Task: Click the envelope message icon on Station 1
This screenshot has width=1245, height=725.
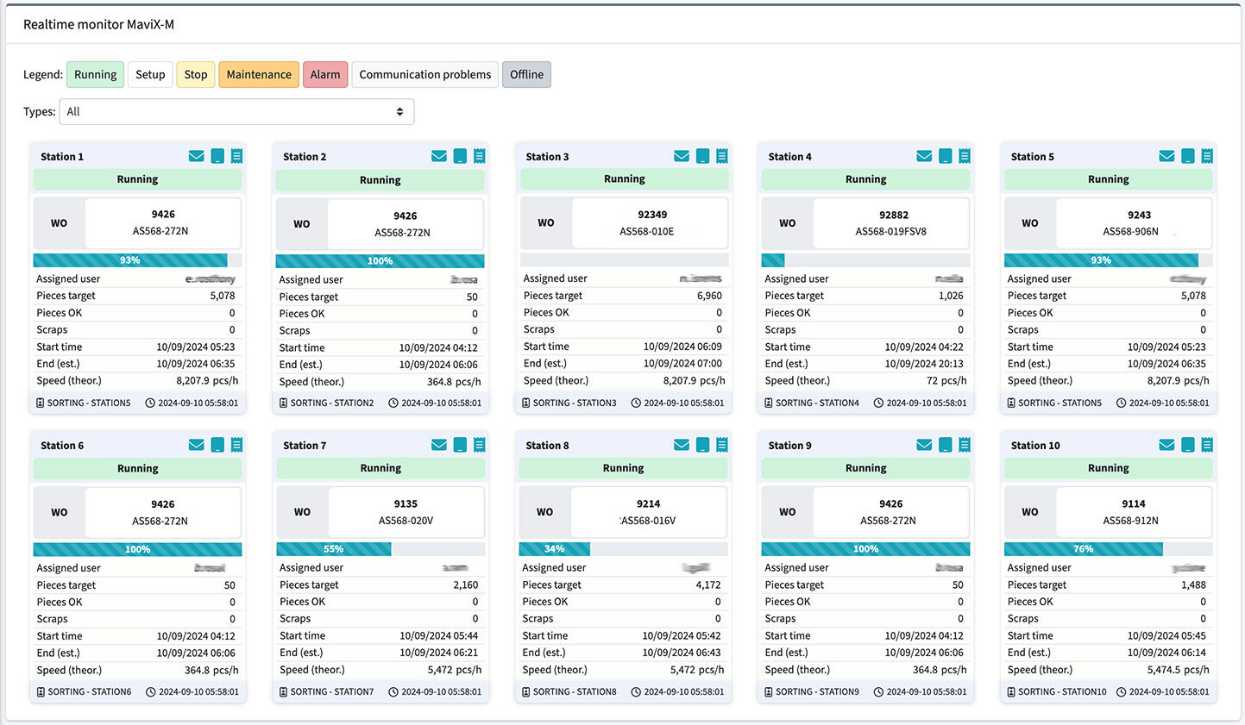Action: tap(196, 156)
